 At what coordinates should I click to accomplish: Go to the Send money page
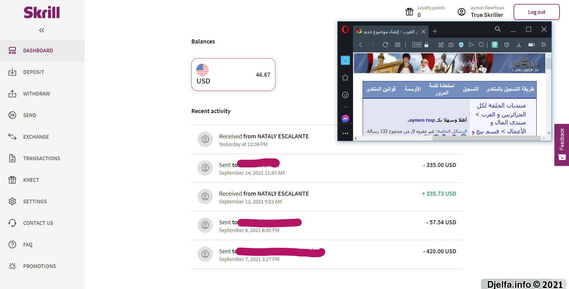(29, 115)
